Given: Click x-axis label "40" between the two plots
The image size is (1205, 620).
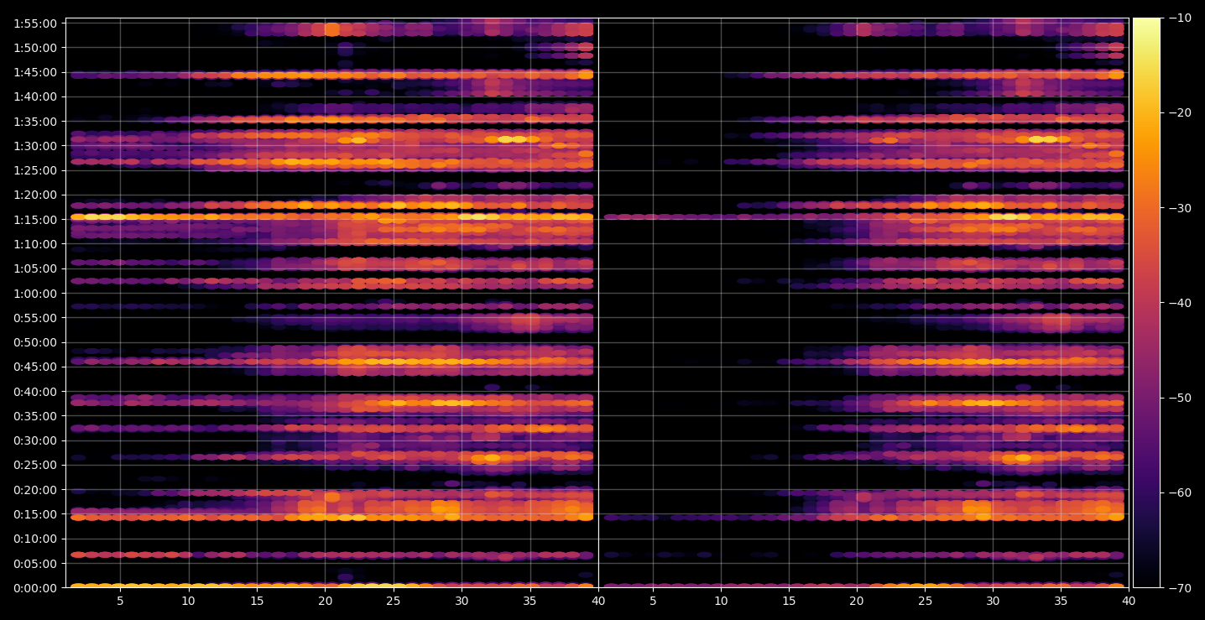Looking at the screenshot, I should click(x=598, y=601).
